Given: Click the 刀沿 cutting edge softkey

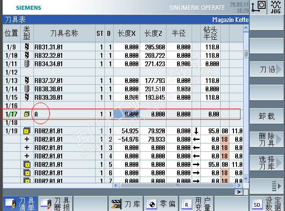Looking at the screenshot, I should click(x=266, y=69).
